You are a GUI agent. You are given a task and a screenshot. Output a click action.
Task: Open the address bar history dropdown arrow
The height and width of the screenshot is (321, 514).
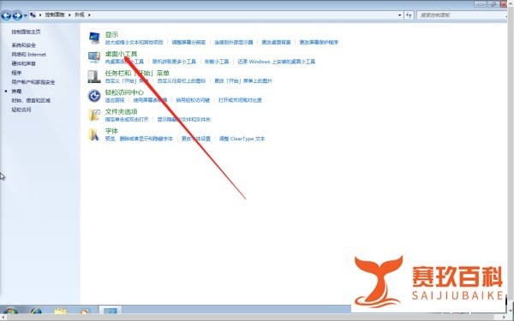point(399,15)
